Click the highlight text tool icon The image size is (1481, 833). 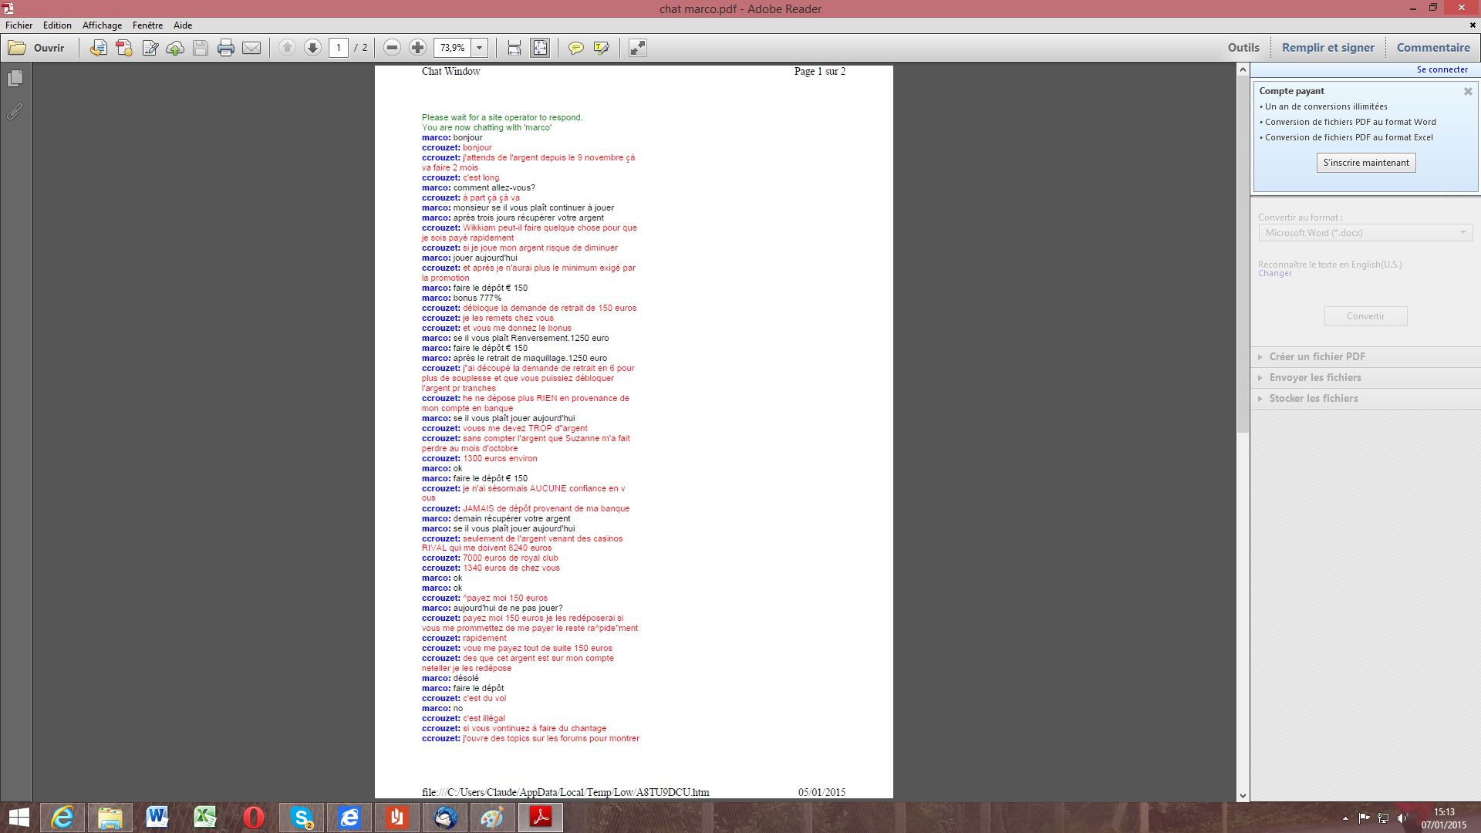tap(602, 48)
